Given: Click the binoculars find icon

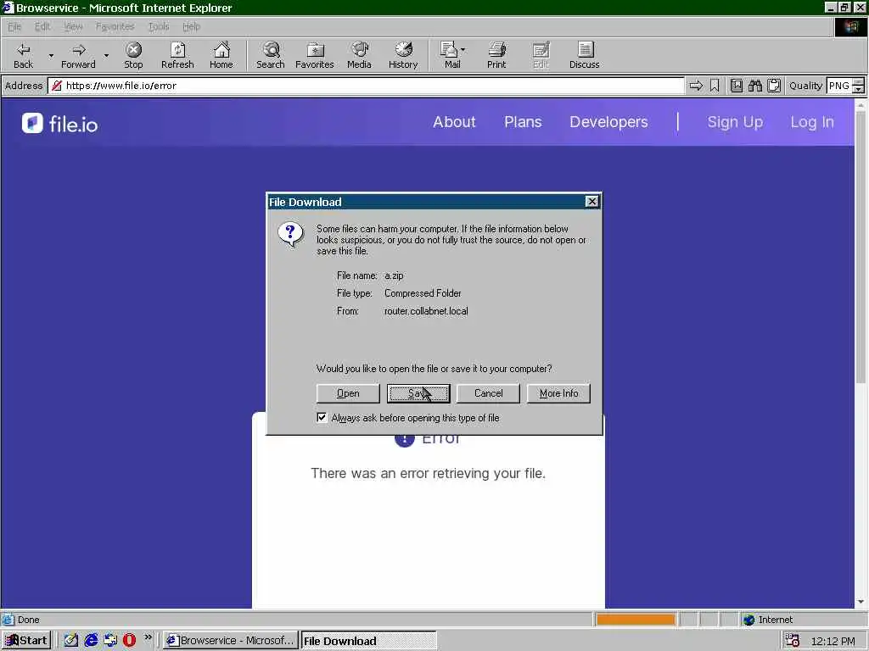Looking at the screenshot, I should (755, 86).
